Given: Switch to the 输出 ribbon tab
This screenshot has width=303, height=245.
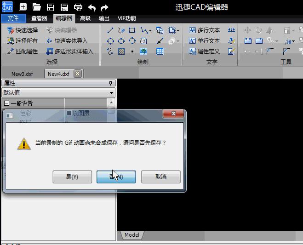Looking at the screenshot, I should tap(104, 18).
